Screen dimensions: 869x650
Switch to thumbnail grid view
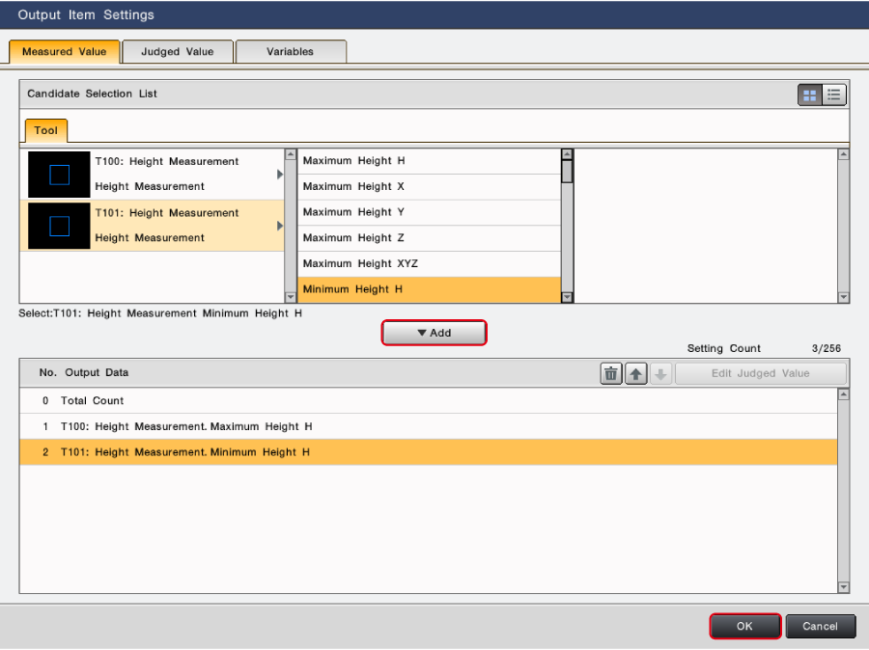(809, 95)
